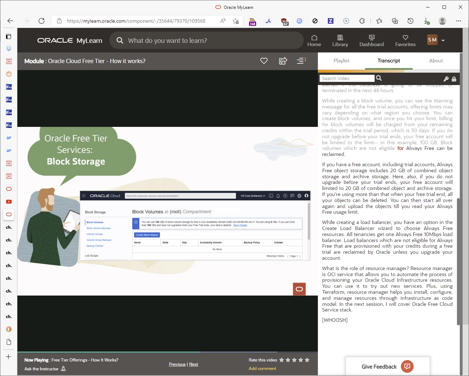Open Settings and more ellipsis menu
Viewport: 469px width, 376px height.
pos(459,21)
